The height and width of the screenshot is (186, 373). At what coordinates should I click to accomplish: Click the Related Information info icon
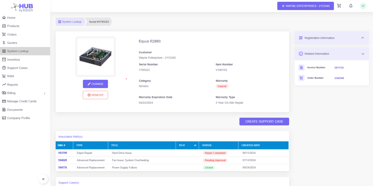301,54
